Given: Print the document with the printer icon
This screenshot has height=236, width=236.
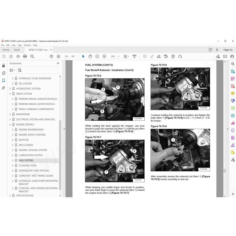Looking at the screenshot, I should click(x=25, y=56).
